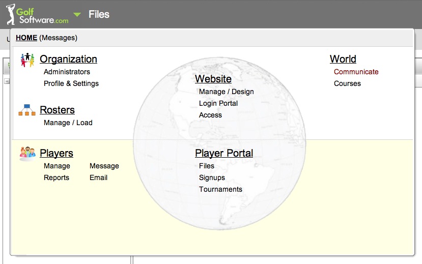Open Courses under World

point(347,83)
